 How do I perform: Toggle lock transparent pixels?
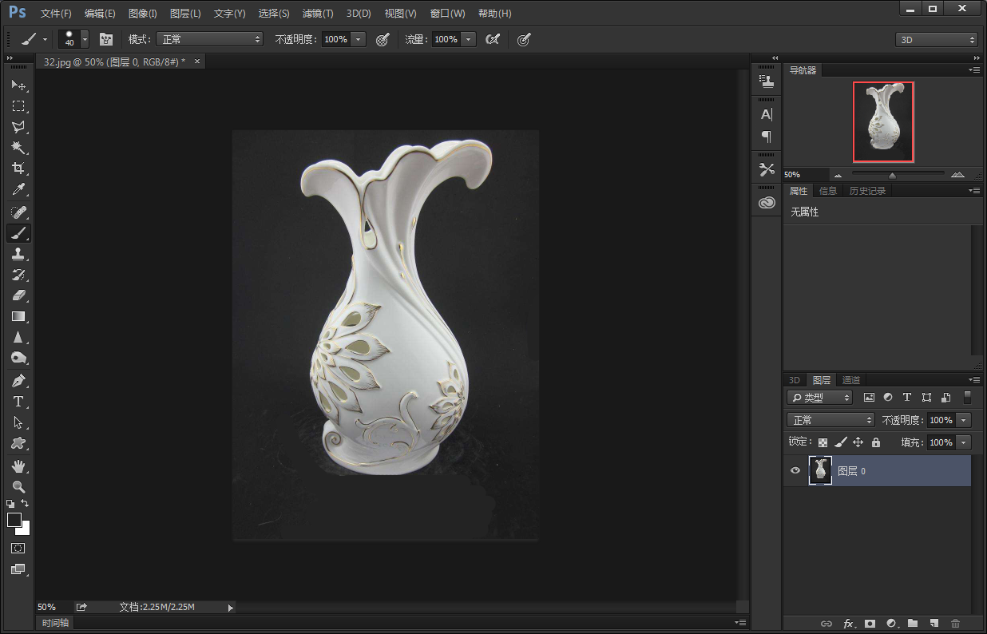pyautogui.click(x=822, y=442)
